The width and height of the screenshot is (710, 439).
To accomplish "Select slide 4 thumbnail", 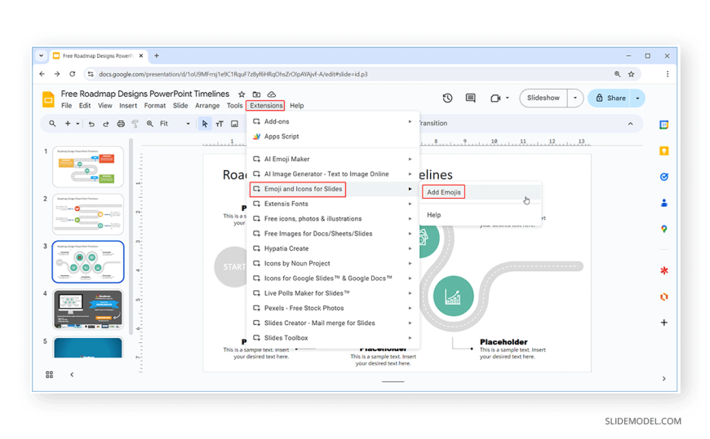I will (x=88, y=309).
